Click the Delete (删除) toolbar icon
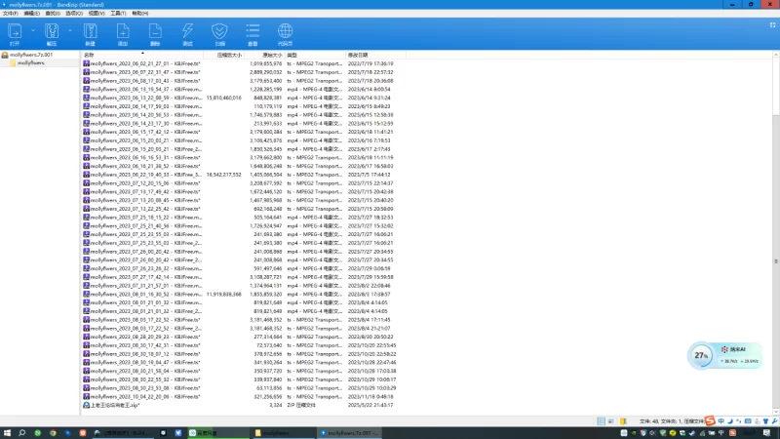This screenshot has width=780, height=439. (155, 33)
